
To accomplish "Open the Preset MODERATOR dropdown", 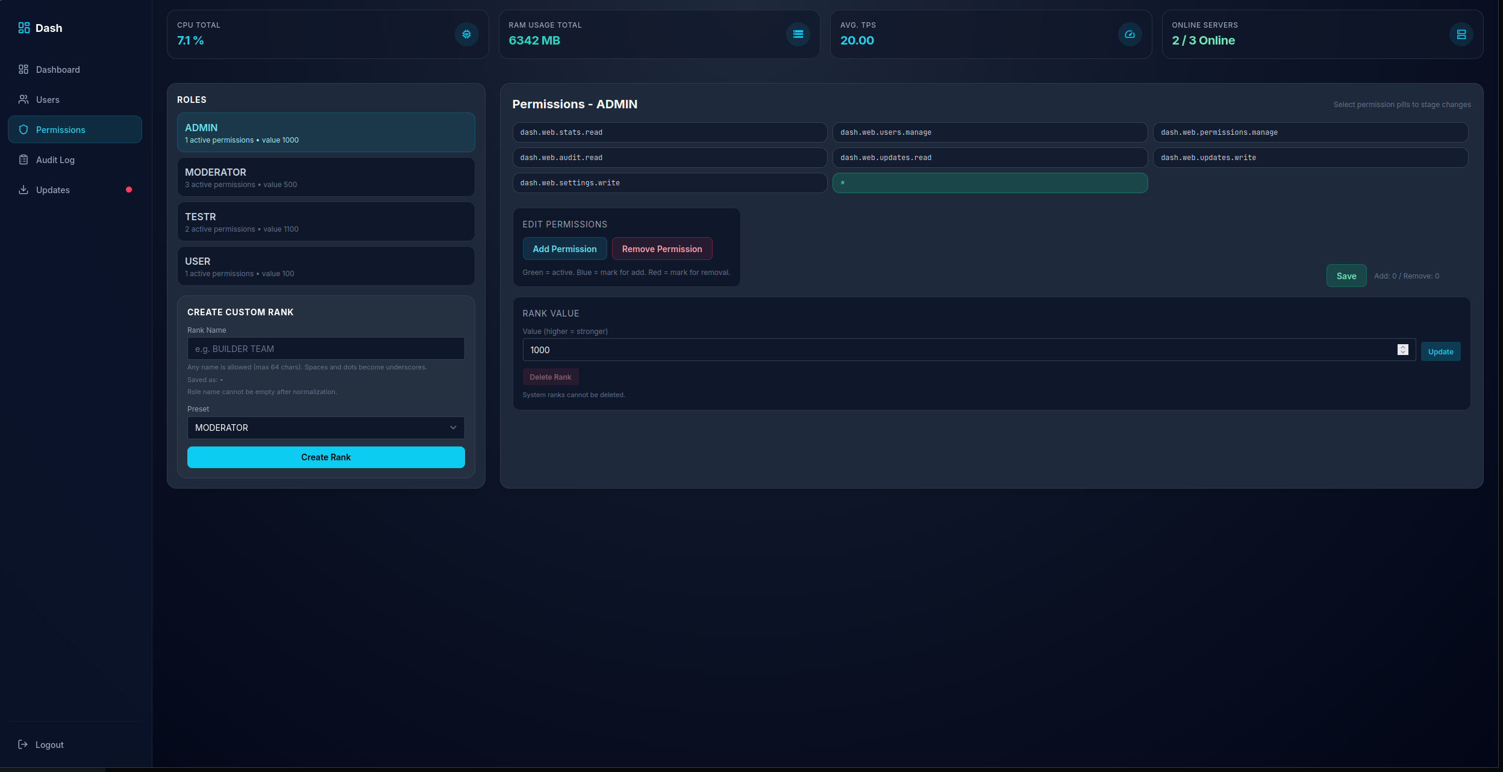I will pyautogui.click(x=326, y=428).
